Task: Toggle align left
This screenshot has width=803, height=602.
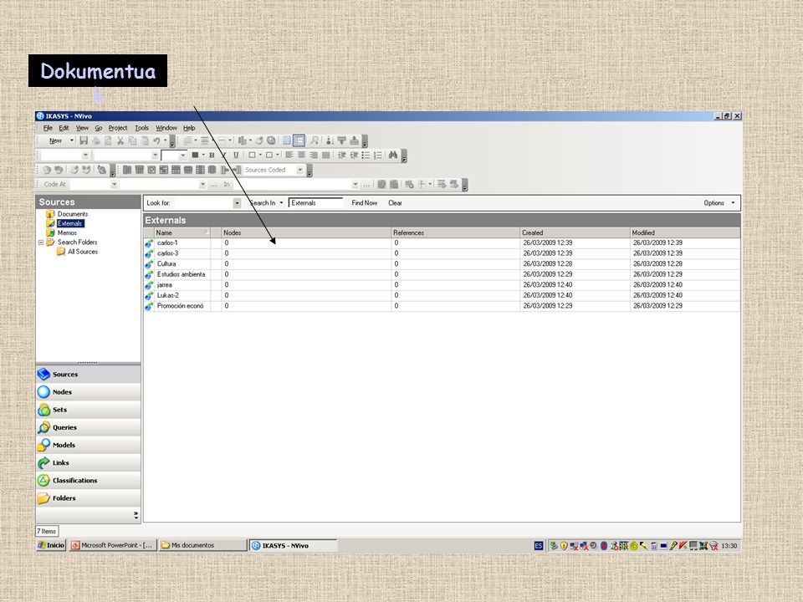Action: click(x=289, y=156)
